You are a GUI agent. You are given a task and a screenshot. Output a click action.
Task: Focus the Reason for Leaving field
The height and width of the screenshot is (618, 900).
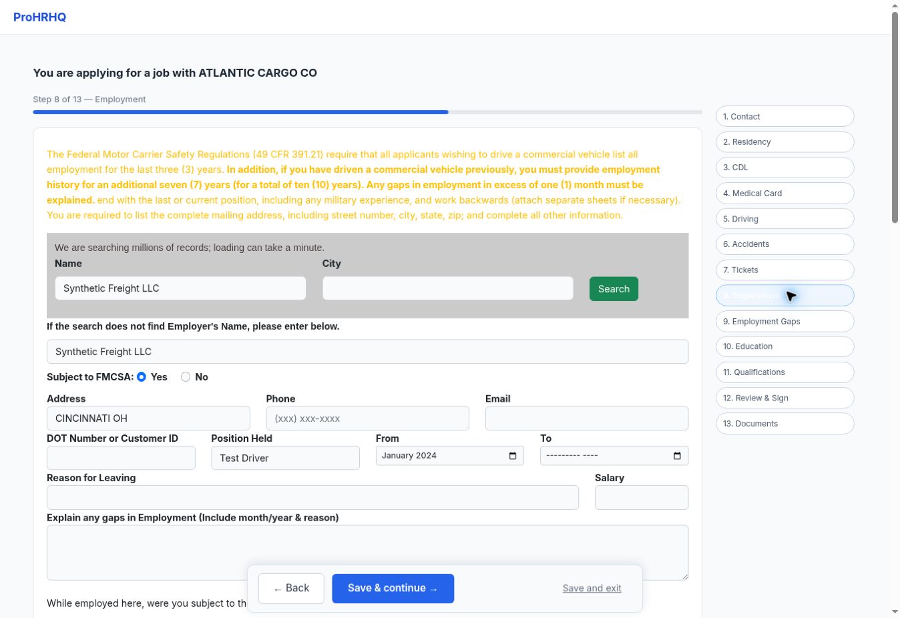point(312,498)
